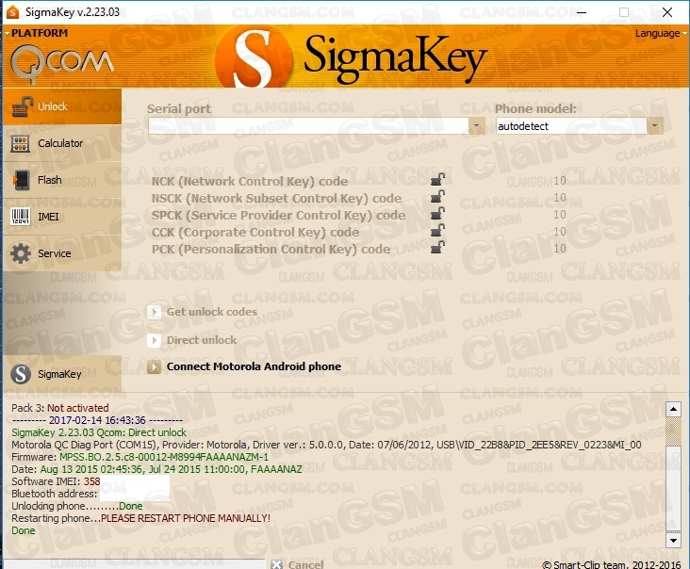Open the Service tab
This screenshot has height=569, width=690.
point(62,253)
